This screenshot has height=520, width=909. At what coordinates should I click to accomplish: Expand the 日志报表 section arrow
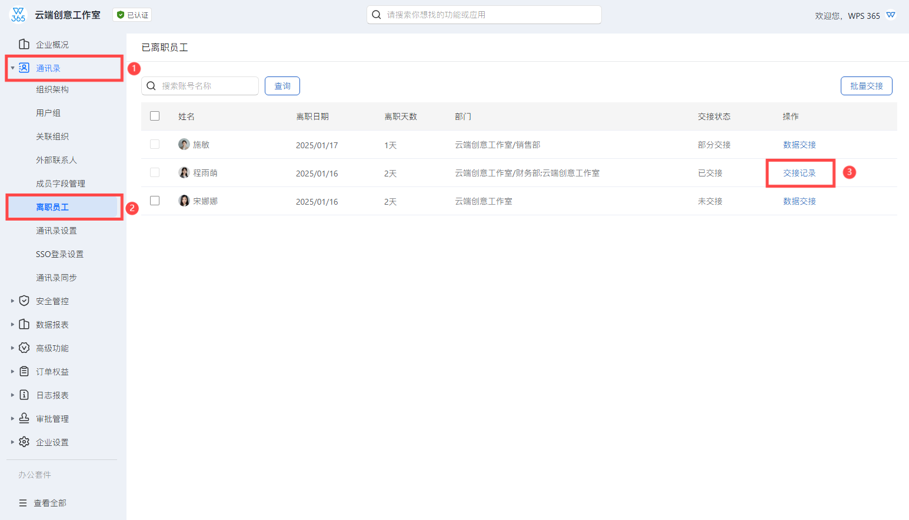point(12,395)
